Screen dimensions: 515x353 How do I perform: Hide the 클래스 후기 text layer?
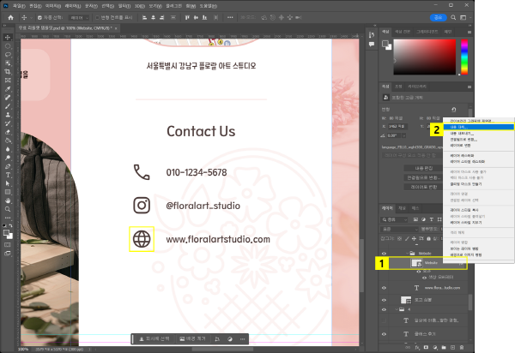(x=384, y=334)
